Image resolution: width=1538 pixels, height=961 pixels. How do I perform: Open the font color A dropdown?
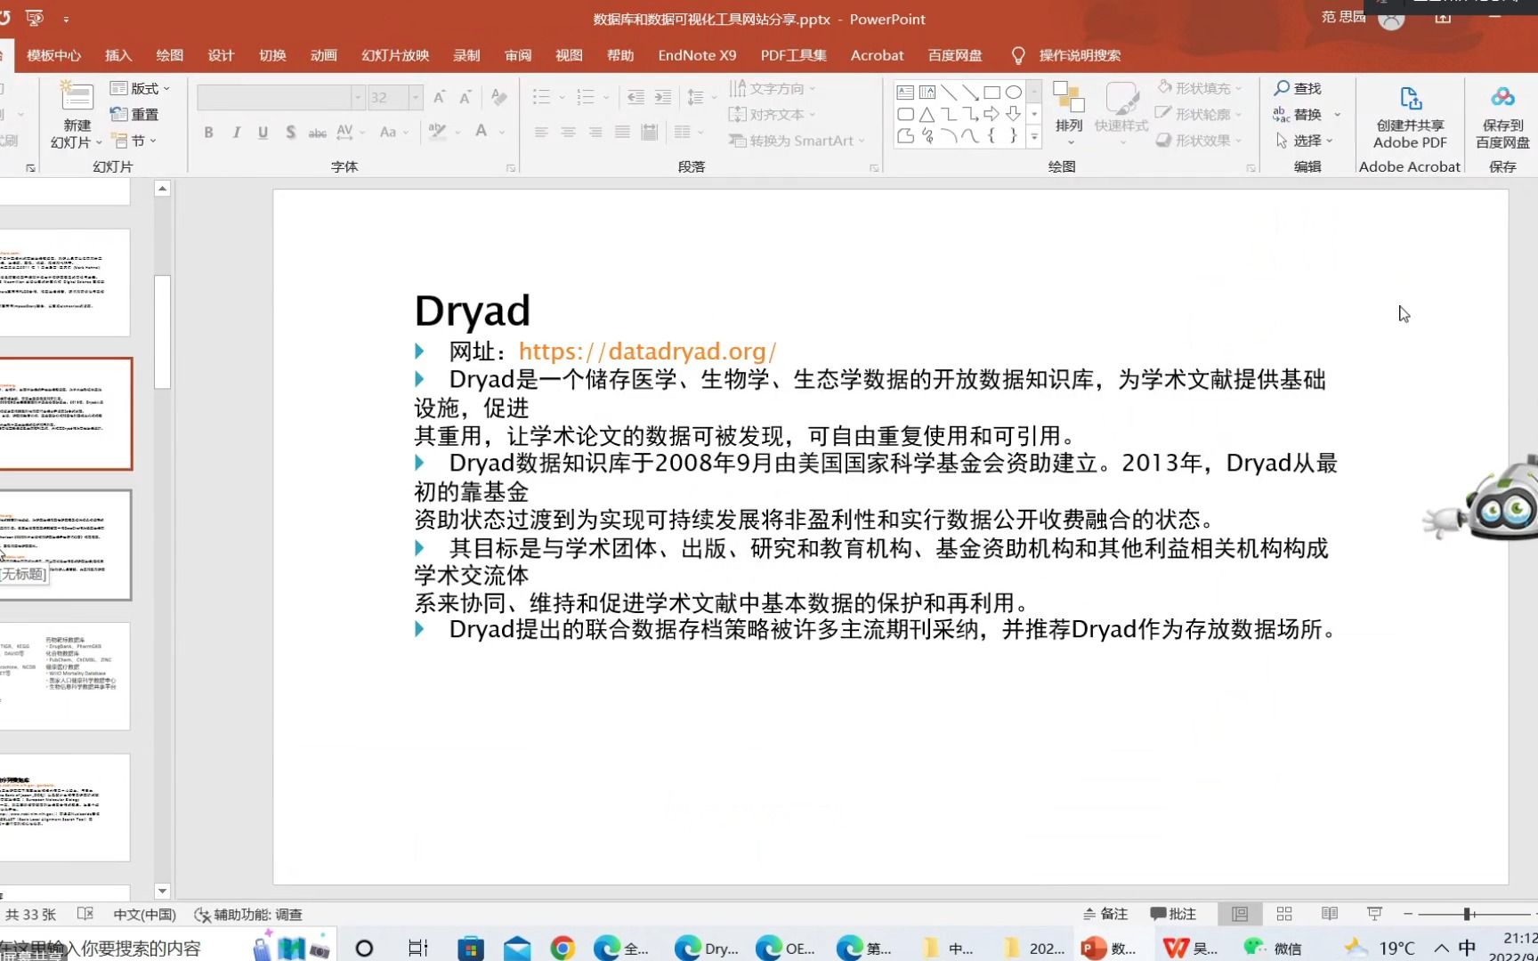click(x=502, y=133)
